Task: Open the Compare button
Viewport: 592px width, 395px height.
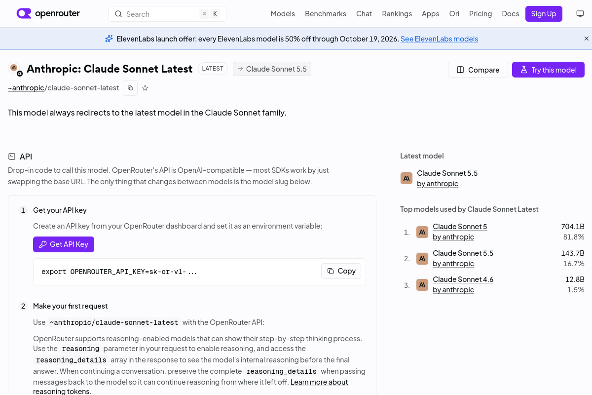Action: [x=478, y=70]
